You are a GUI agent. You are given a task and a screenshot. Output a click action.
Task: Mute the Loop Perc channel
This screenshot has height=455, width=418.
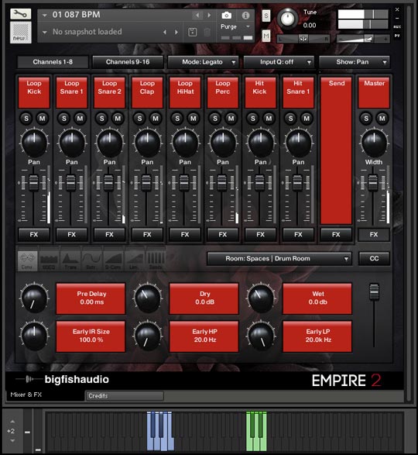[x=231, y=119]
